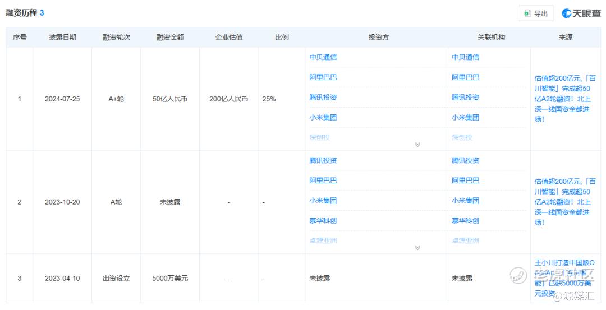
Task: Open 腾讯投资 investor link in A+轮 row
Action: [x=323, y=98]
